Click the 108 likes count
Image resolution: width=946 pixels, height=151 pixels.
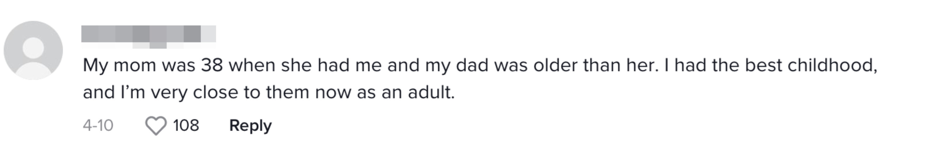tap(186, 125)
